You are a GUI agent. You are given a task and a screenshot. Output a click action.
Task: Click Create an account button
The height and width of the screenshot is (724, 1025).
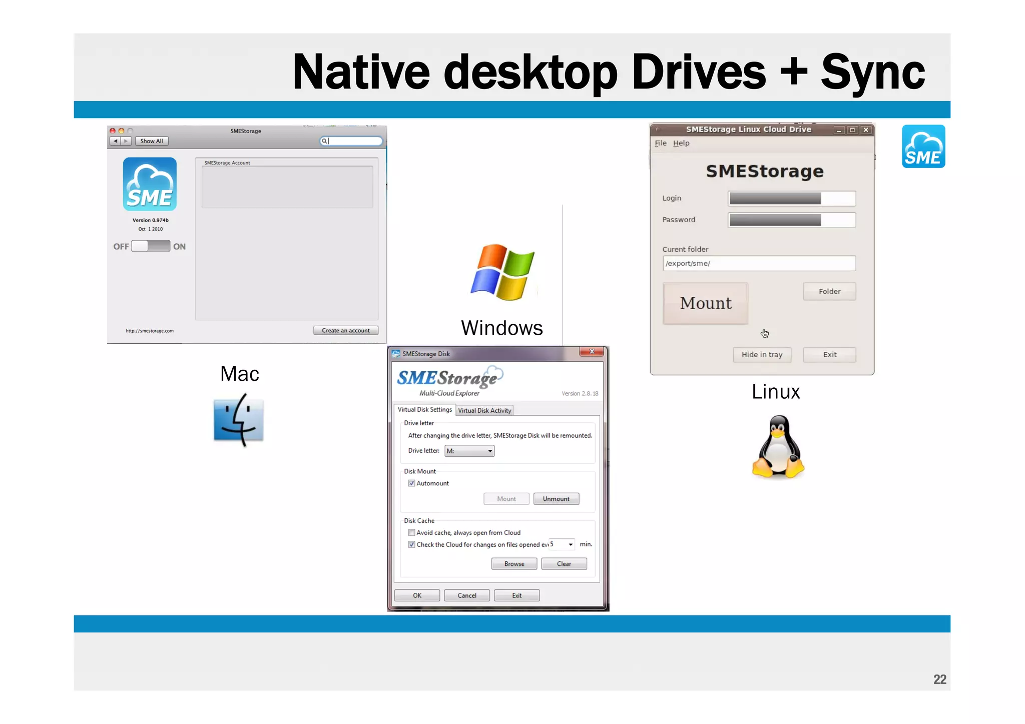tap(346, 330)
